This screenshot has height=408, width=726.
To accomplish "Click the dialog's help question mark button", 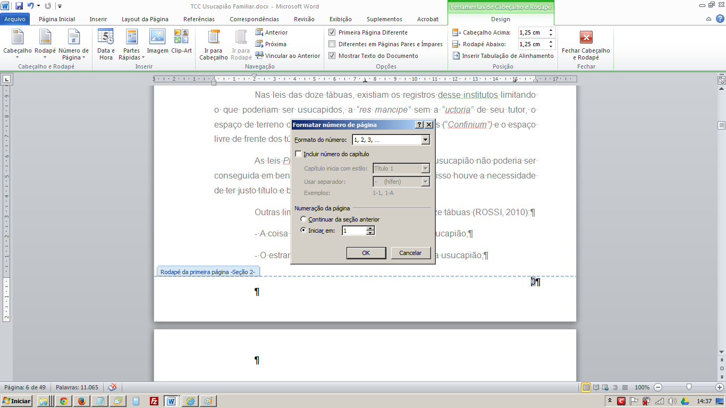I will tap(419, 125).
